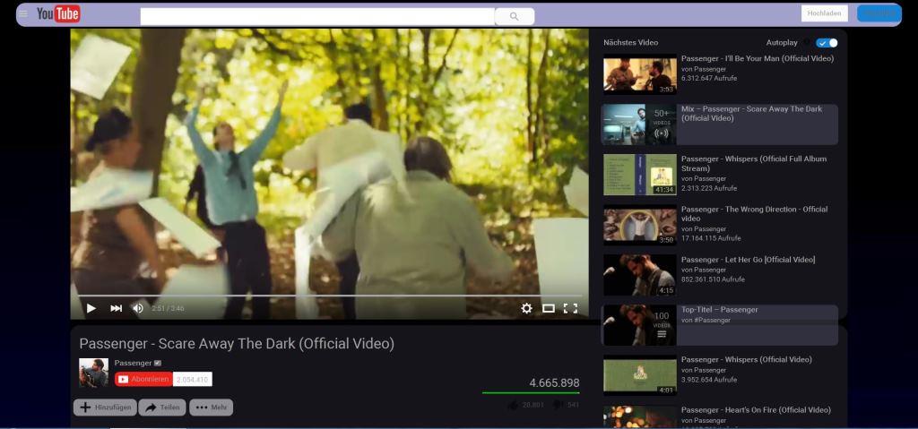Resume video with the play button

click(x=91, y=308)
